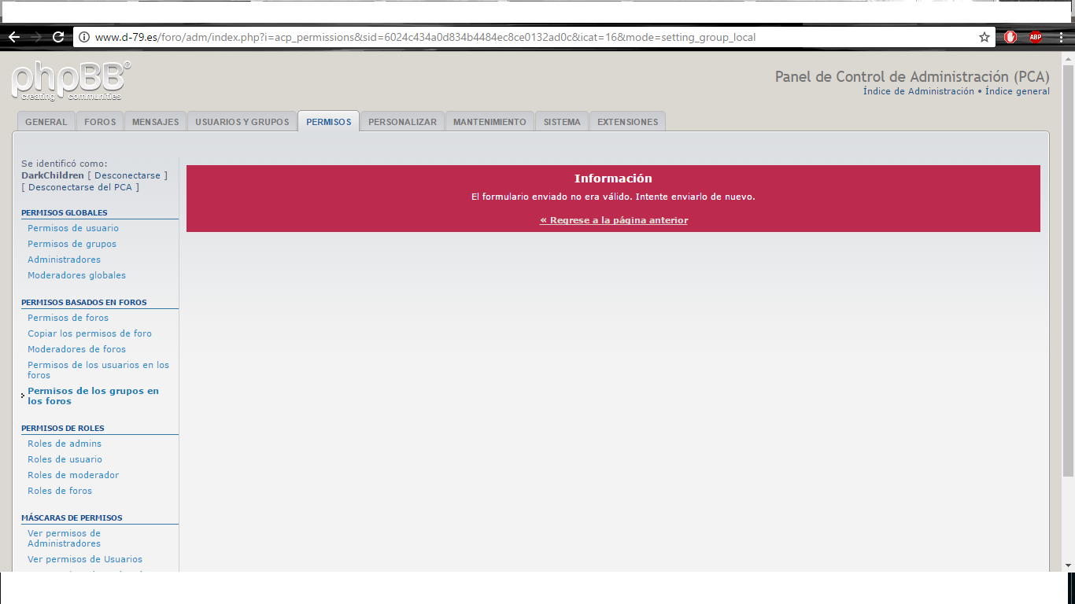1075x604 pixels.
Task: Select 'Moderadores globales' in sidebar
Action: pos(76,275)
